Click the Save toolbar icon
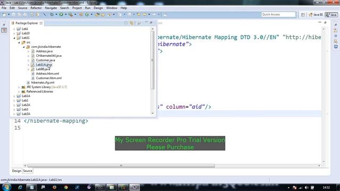The image size is (340, 191). click(13, 14)
